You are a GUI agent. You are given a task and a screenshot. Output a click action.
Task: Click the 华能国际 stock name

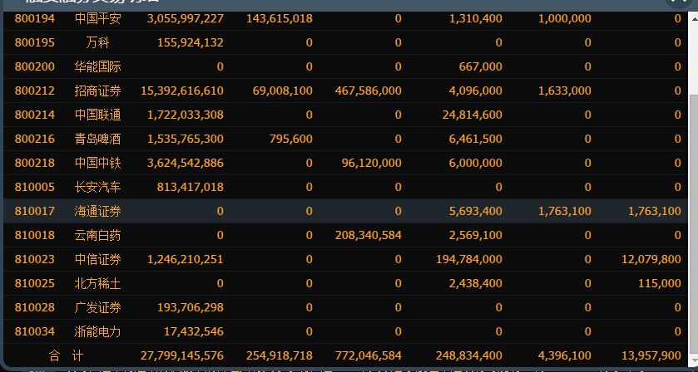(97, 66)
